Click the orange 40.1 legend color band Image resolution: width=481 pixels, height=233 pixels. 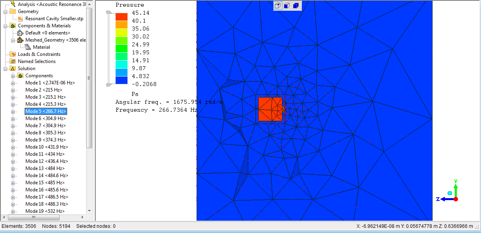pyautogui.click(x=122, y=25)
